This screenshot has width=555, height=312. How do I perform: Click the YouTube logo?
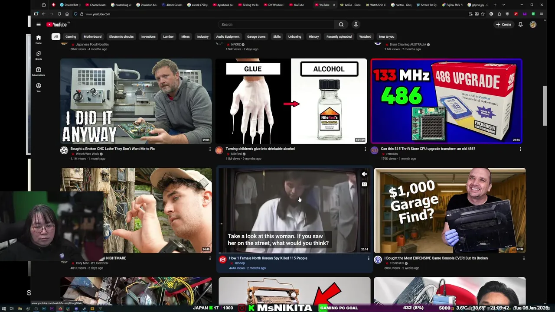pos(57,25)
